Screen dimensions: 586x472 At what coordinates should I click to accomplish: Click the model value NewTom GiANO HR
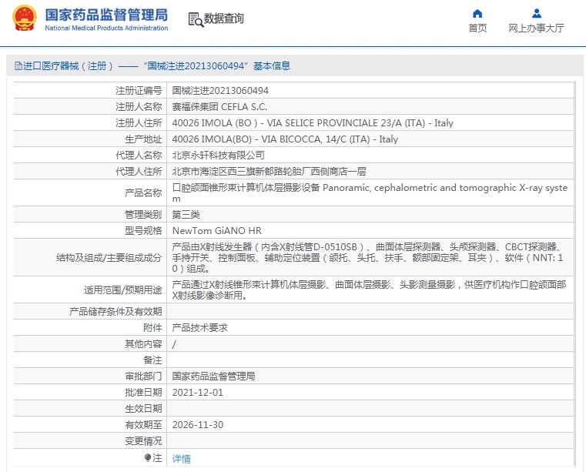pos(216,230)
